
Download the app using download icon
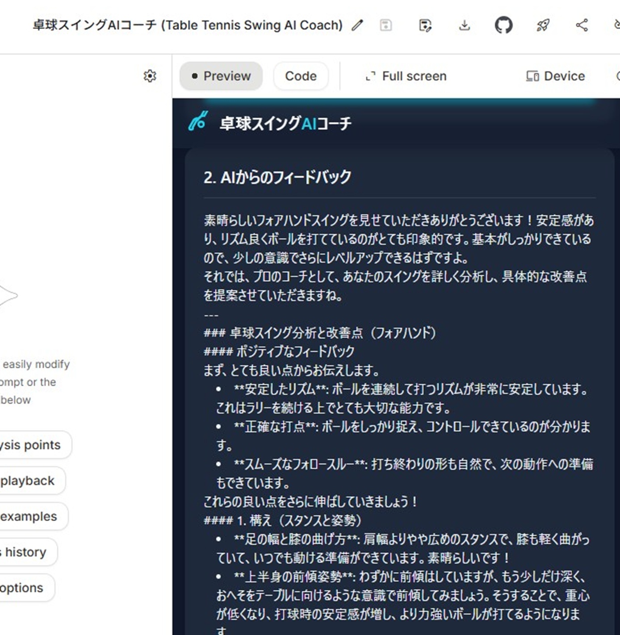click(465, 25)
